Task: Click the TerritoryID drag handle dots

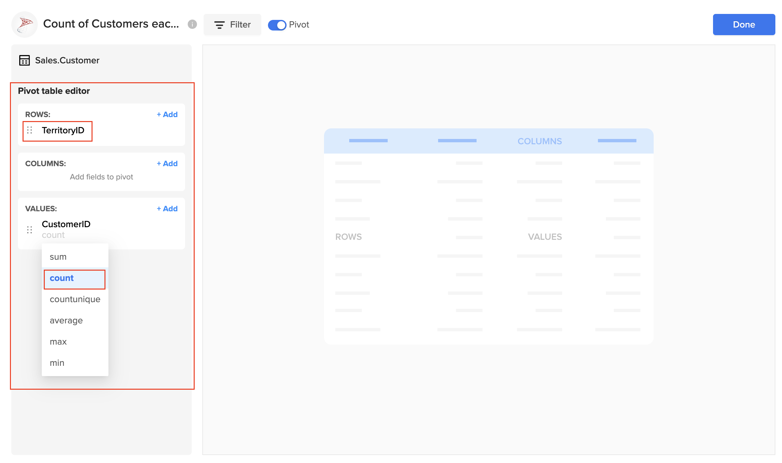Action: pyautogui.click(x=30, y=130)
